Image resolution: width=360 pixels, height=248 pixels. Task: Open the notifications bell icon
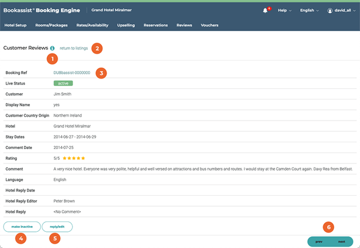pos(265,10)
